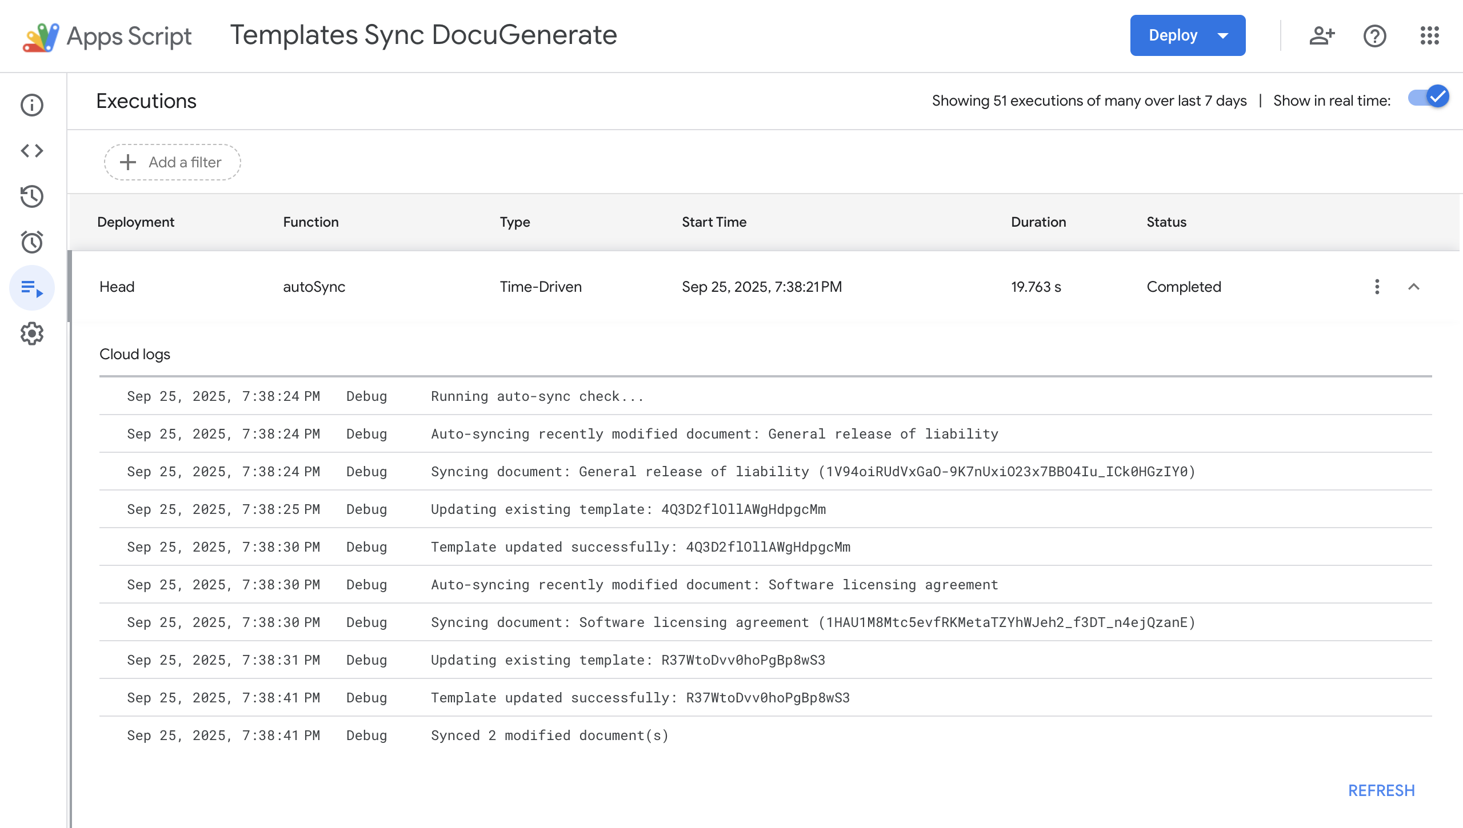
Task: Click log 'Updating existing template: 4Q3D2flOllAWgHdpgcMm'
Action: tap(765, 509)
